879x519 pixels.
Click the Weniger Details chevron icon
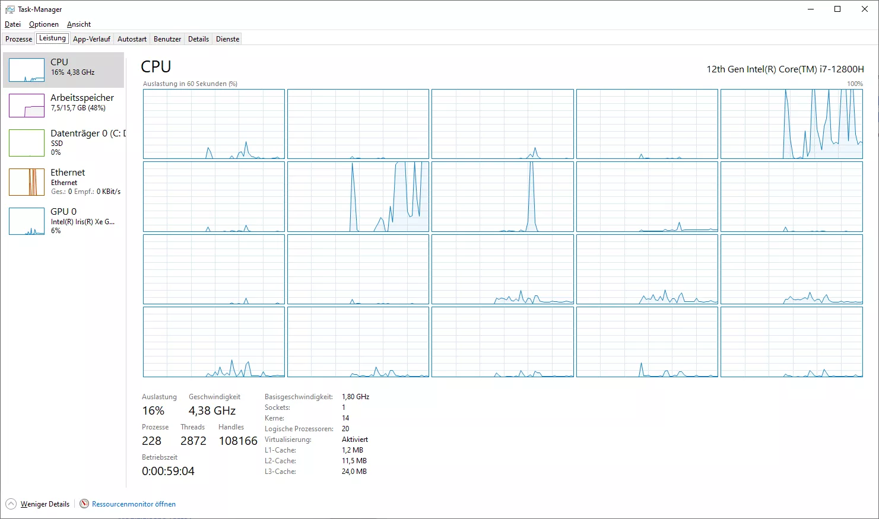(x=11, y=504)
